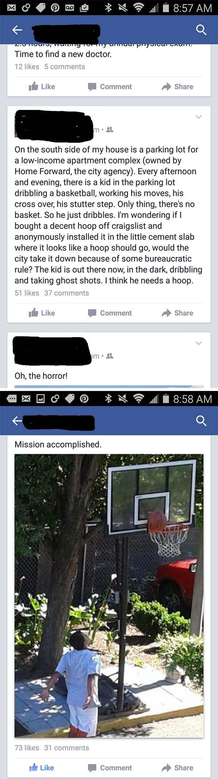Comment on the doctor post
The image size is (218, 779).
click(x=110, y=87)
